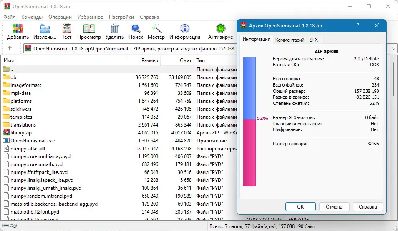Sort by the Имя column header
The width and height of the screenshot is (398, 231).
pyautogui.click(x=63, y=60)
